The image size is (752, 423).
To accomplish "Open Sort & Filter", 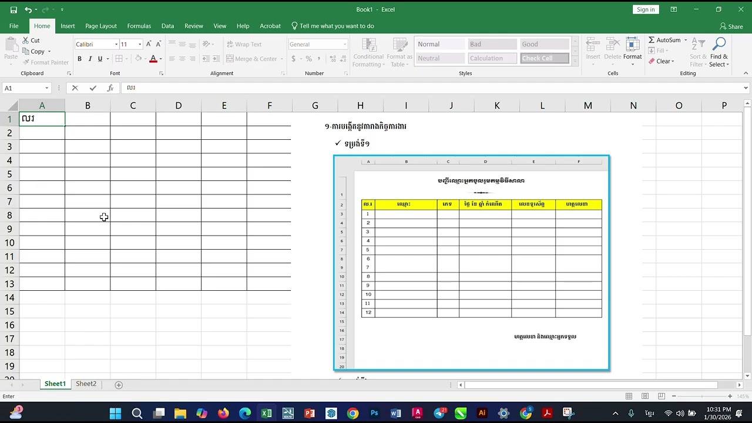I will click(x=699, y=53).
